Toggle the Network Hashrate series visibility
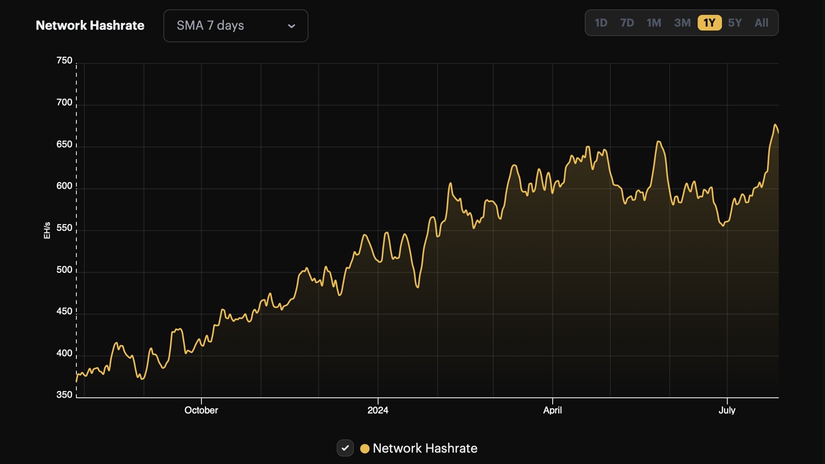 [345, 448]
